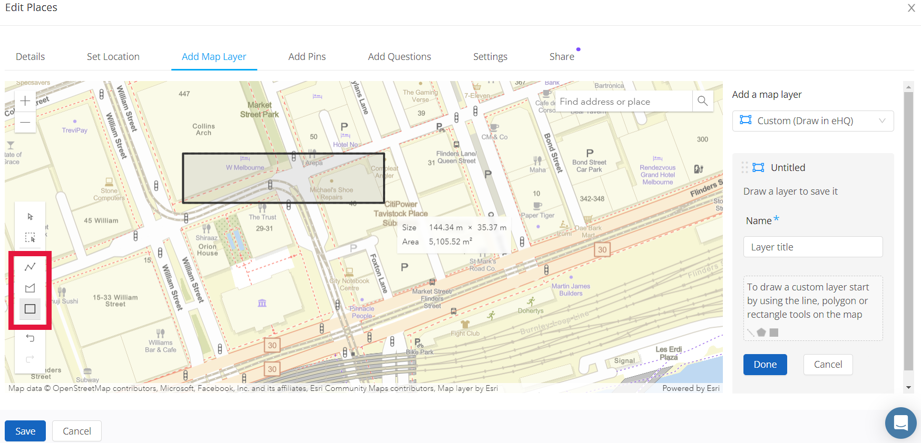Click the side panel scrollbar thumb
Image resolution: width=921 pixels, height=443 pixels.
pos(908,231)
